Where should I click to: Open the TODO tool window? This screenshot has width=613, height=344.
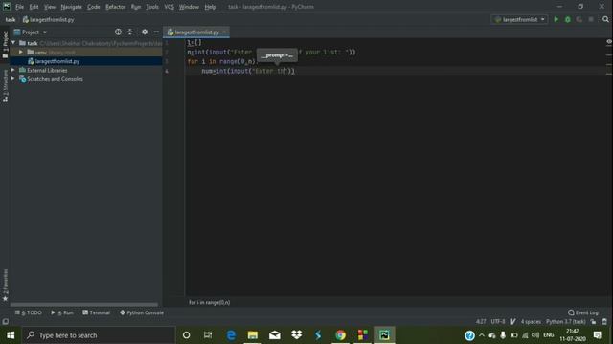click(28, 312)
